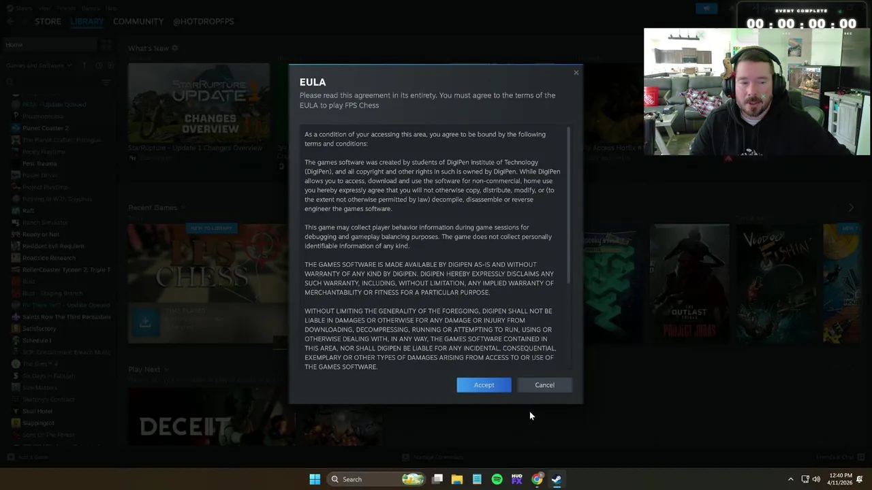Image resolution: width=872 pixels, height=490 pixels.
Task: Open the taskbar clock and date
Action: click(841, 479)
